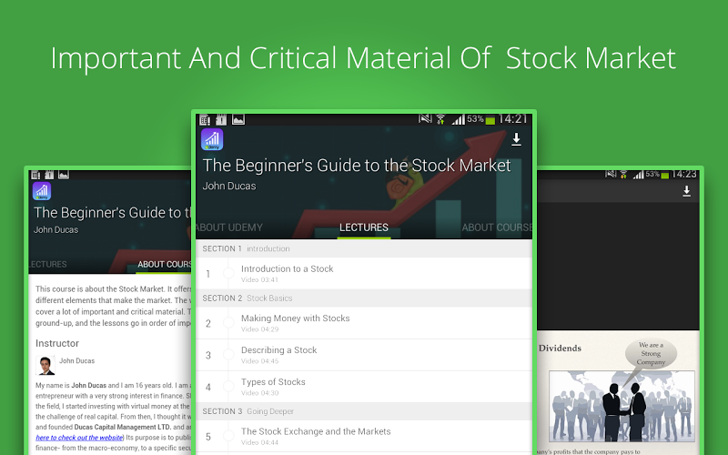Click the SECTION 1 introduction header
The height and width of the screenshot is (455, 728).
click(364, 248)
